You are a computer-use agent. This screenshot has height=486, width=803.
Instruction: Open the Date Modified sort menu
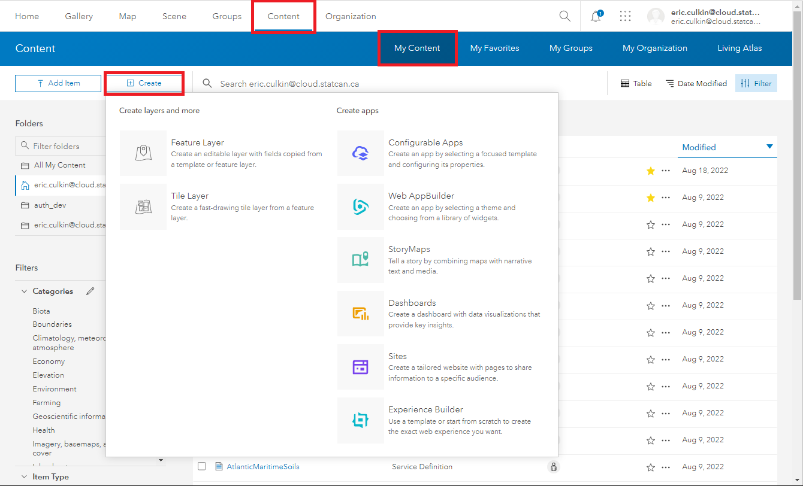pos(696,83)
